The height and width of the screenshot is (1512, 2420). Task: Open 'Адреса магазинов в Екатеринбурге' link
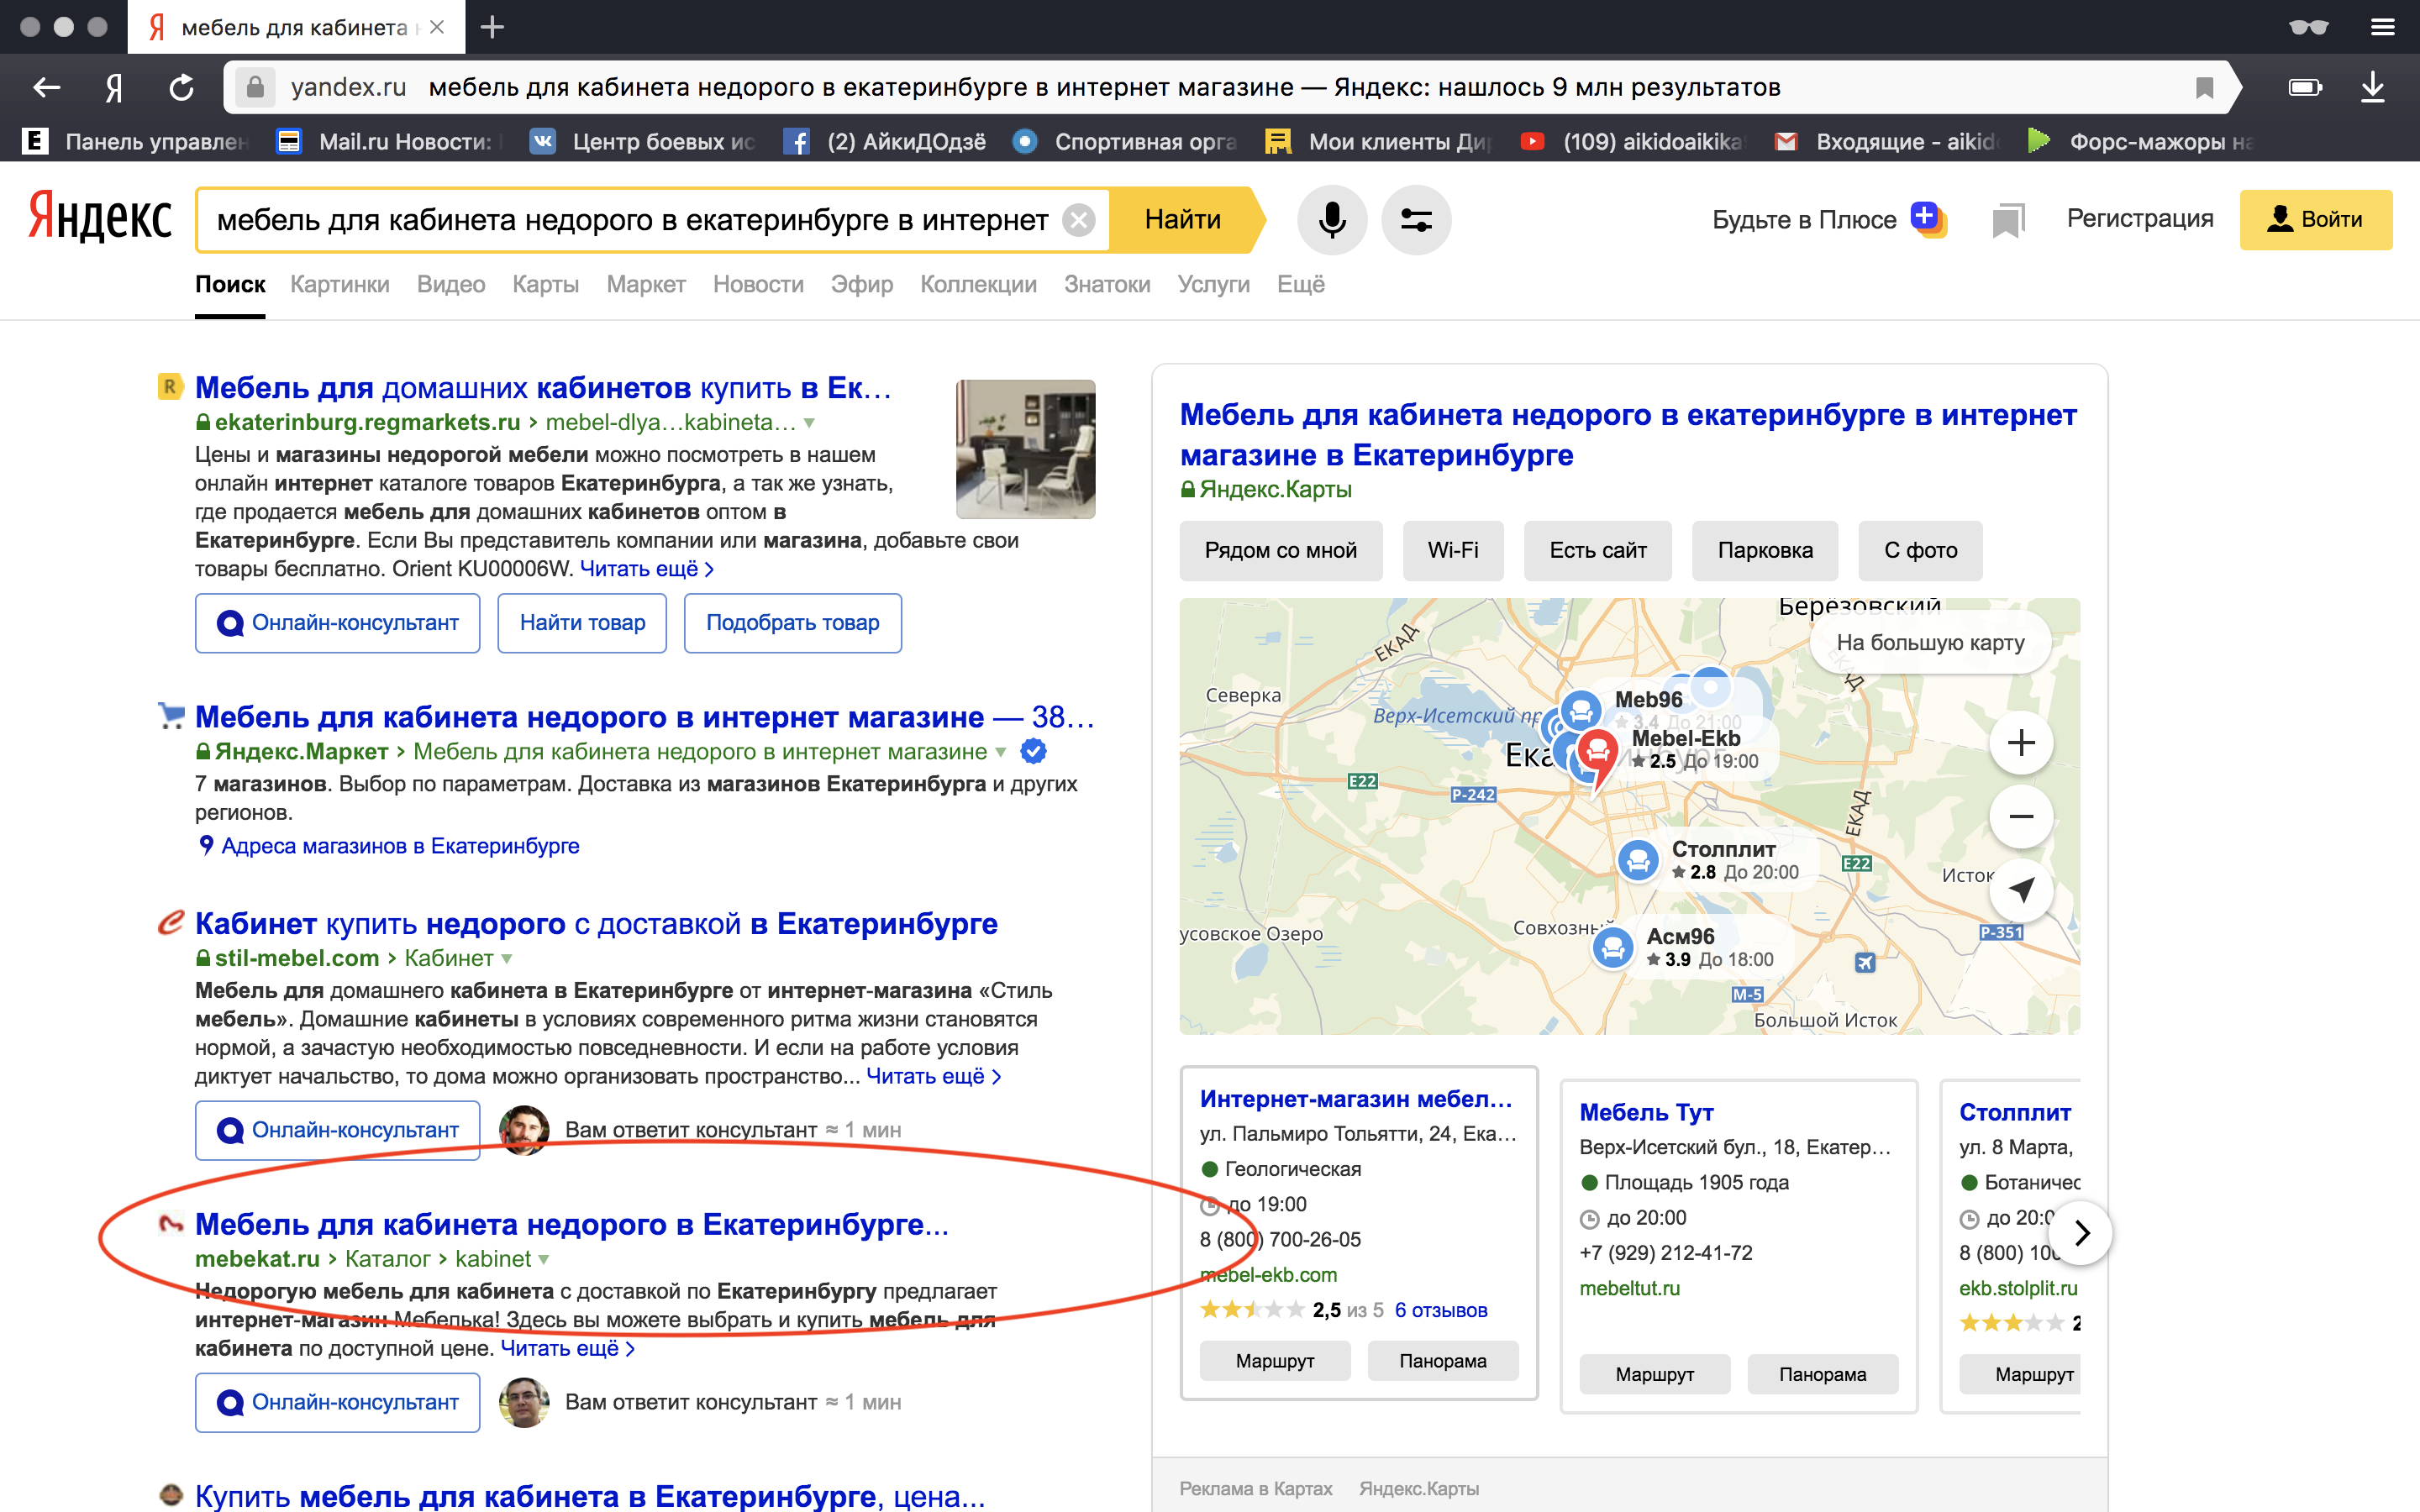point(399,846)
